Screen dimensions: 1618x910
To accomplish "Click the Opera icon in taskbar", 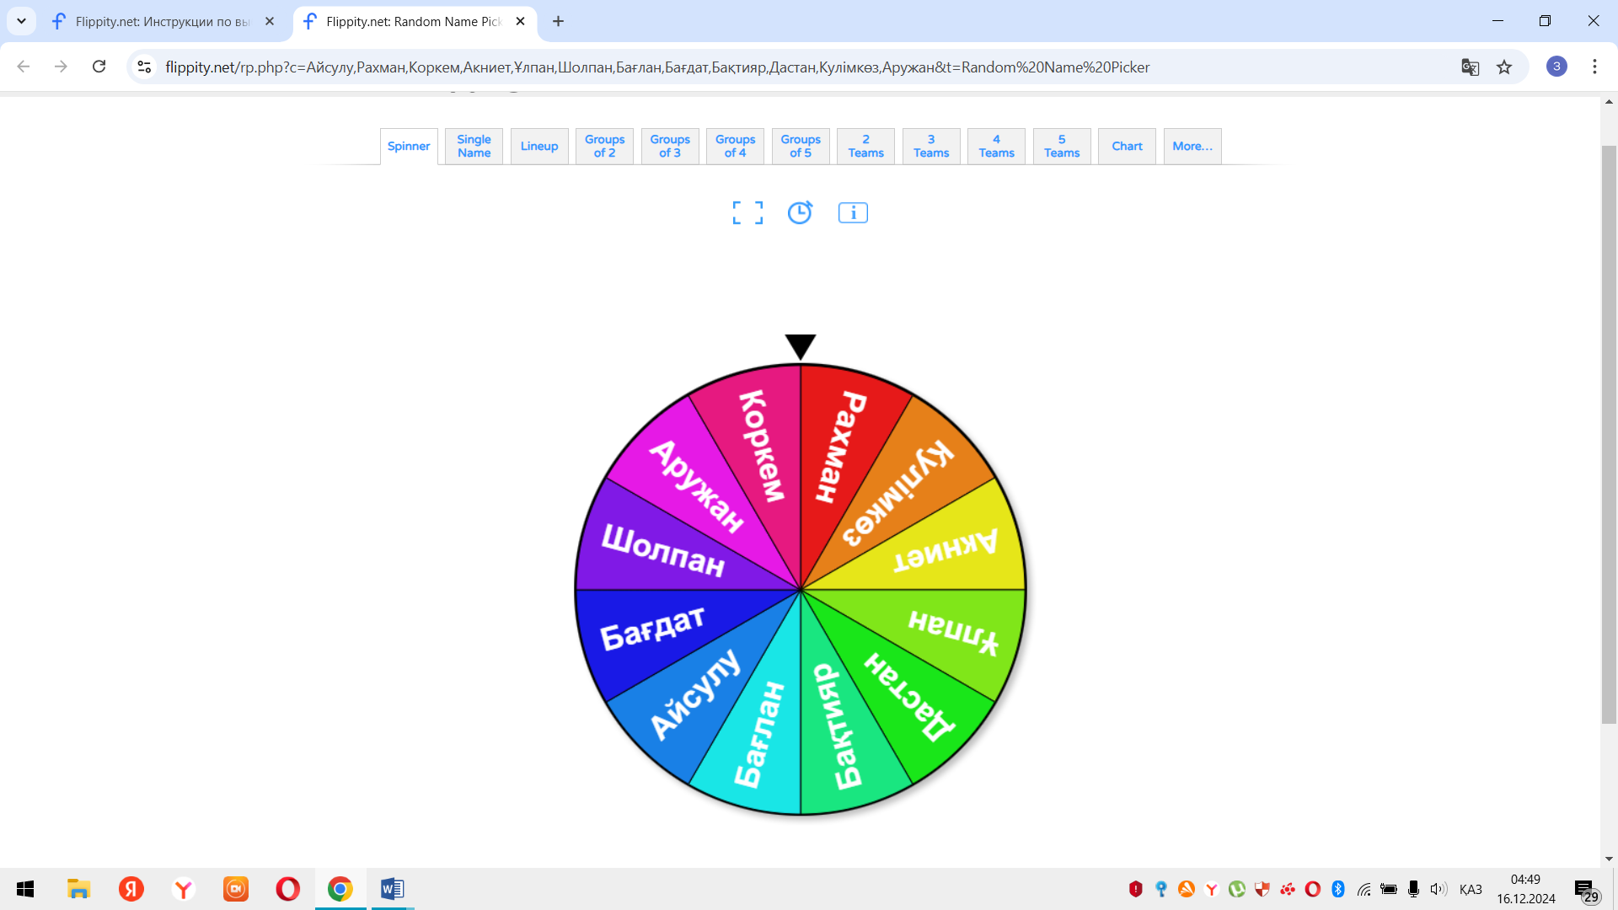I will point(287,889).
